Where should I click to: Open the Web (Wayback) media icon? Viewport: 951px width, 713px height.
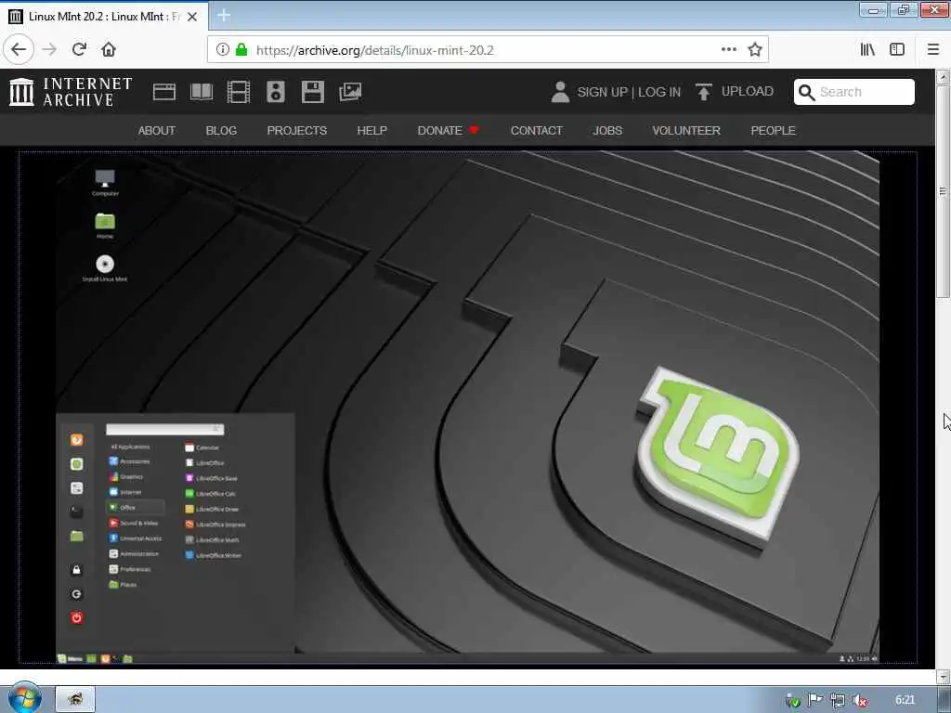click(x=163, y=92)
